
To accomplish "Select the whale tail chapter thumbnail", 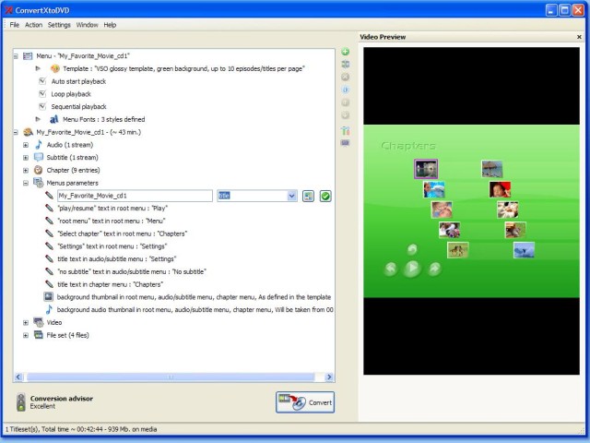I will tap(524, 250).
